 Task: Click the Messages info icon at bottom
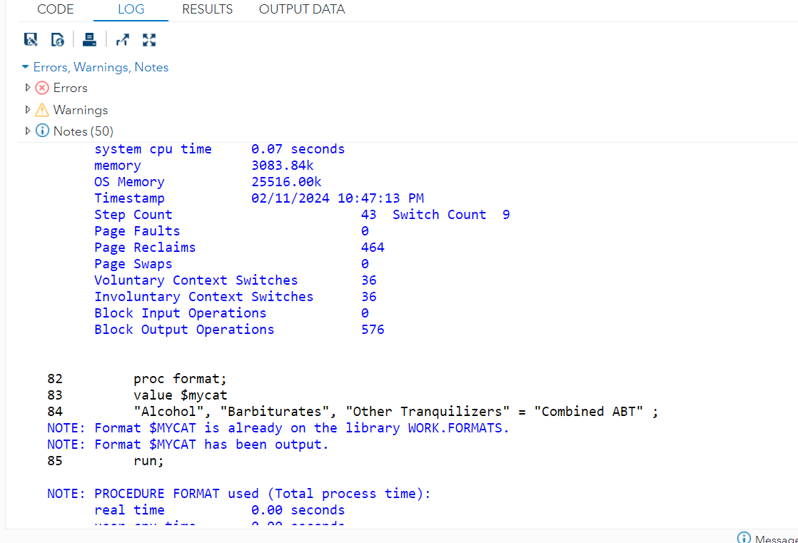tap(744, 538)
